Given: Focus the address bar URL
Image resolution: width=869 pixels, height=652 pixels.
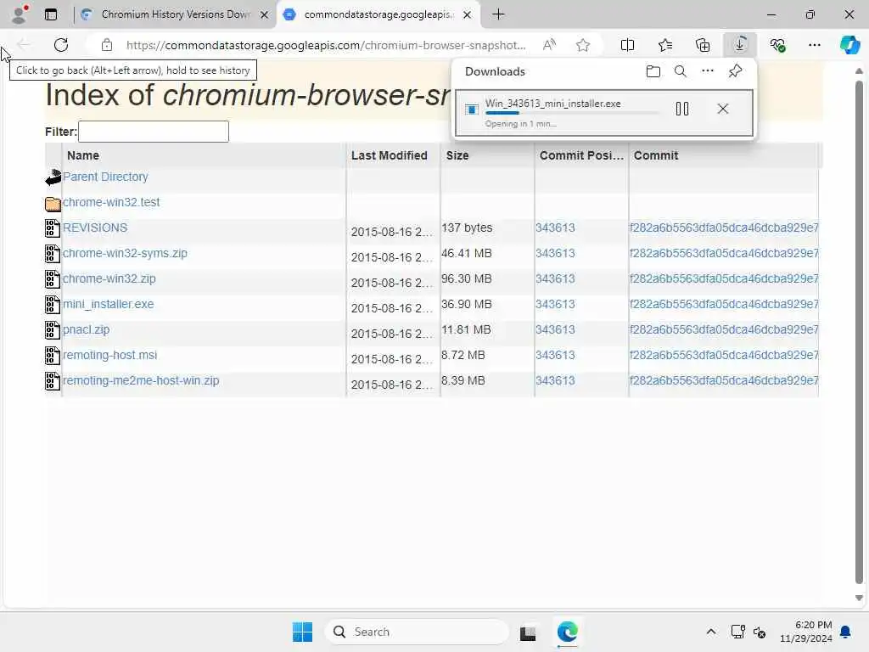Looking at the screenshot, I should tap(326, 45).
